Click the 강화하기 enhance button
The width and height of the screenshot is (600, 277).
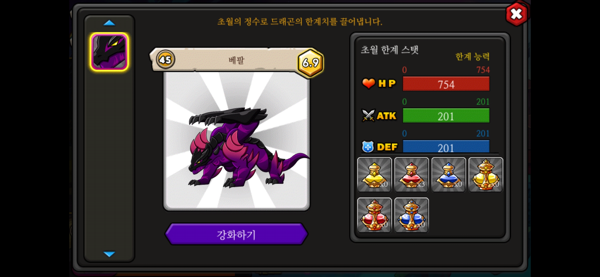[236, 234]
